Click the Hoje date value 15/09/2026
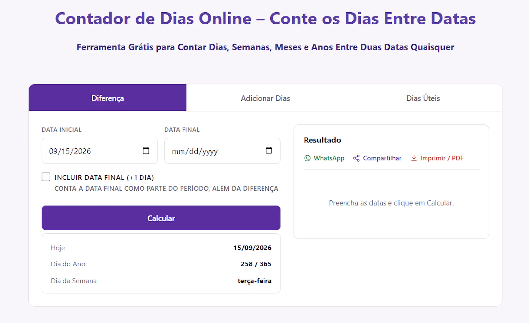This screenshot has height=323, width=529. coord(253,248)
